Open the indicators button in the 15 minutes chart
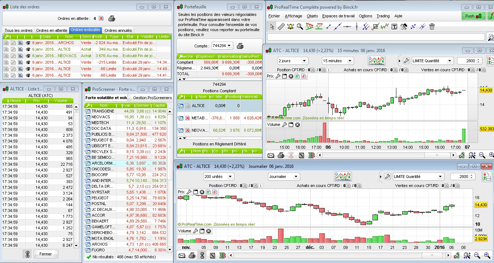 376,61
